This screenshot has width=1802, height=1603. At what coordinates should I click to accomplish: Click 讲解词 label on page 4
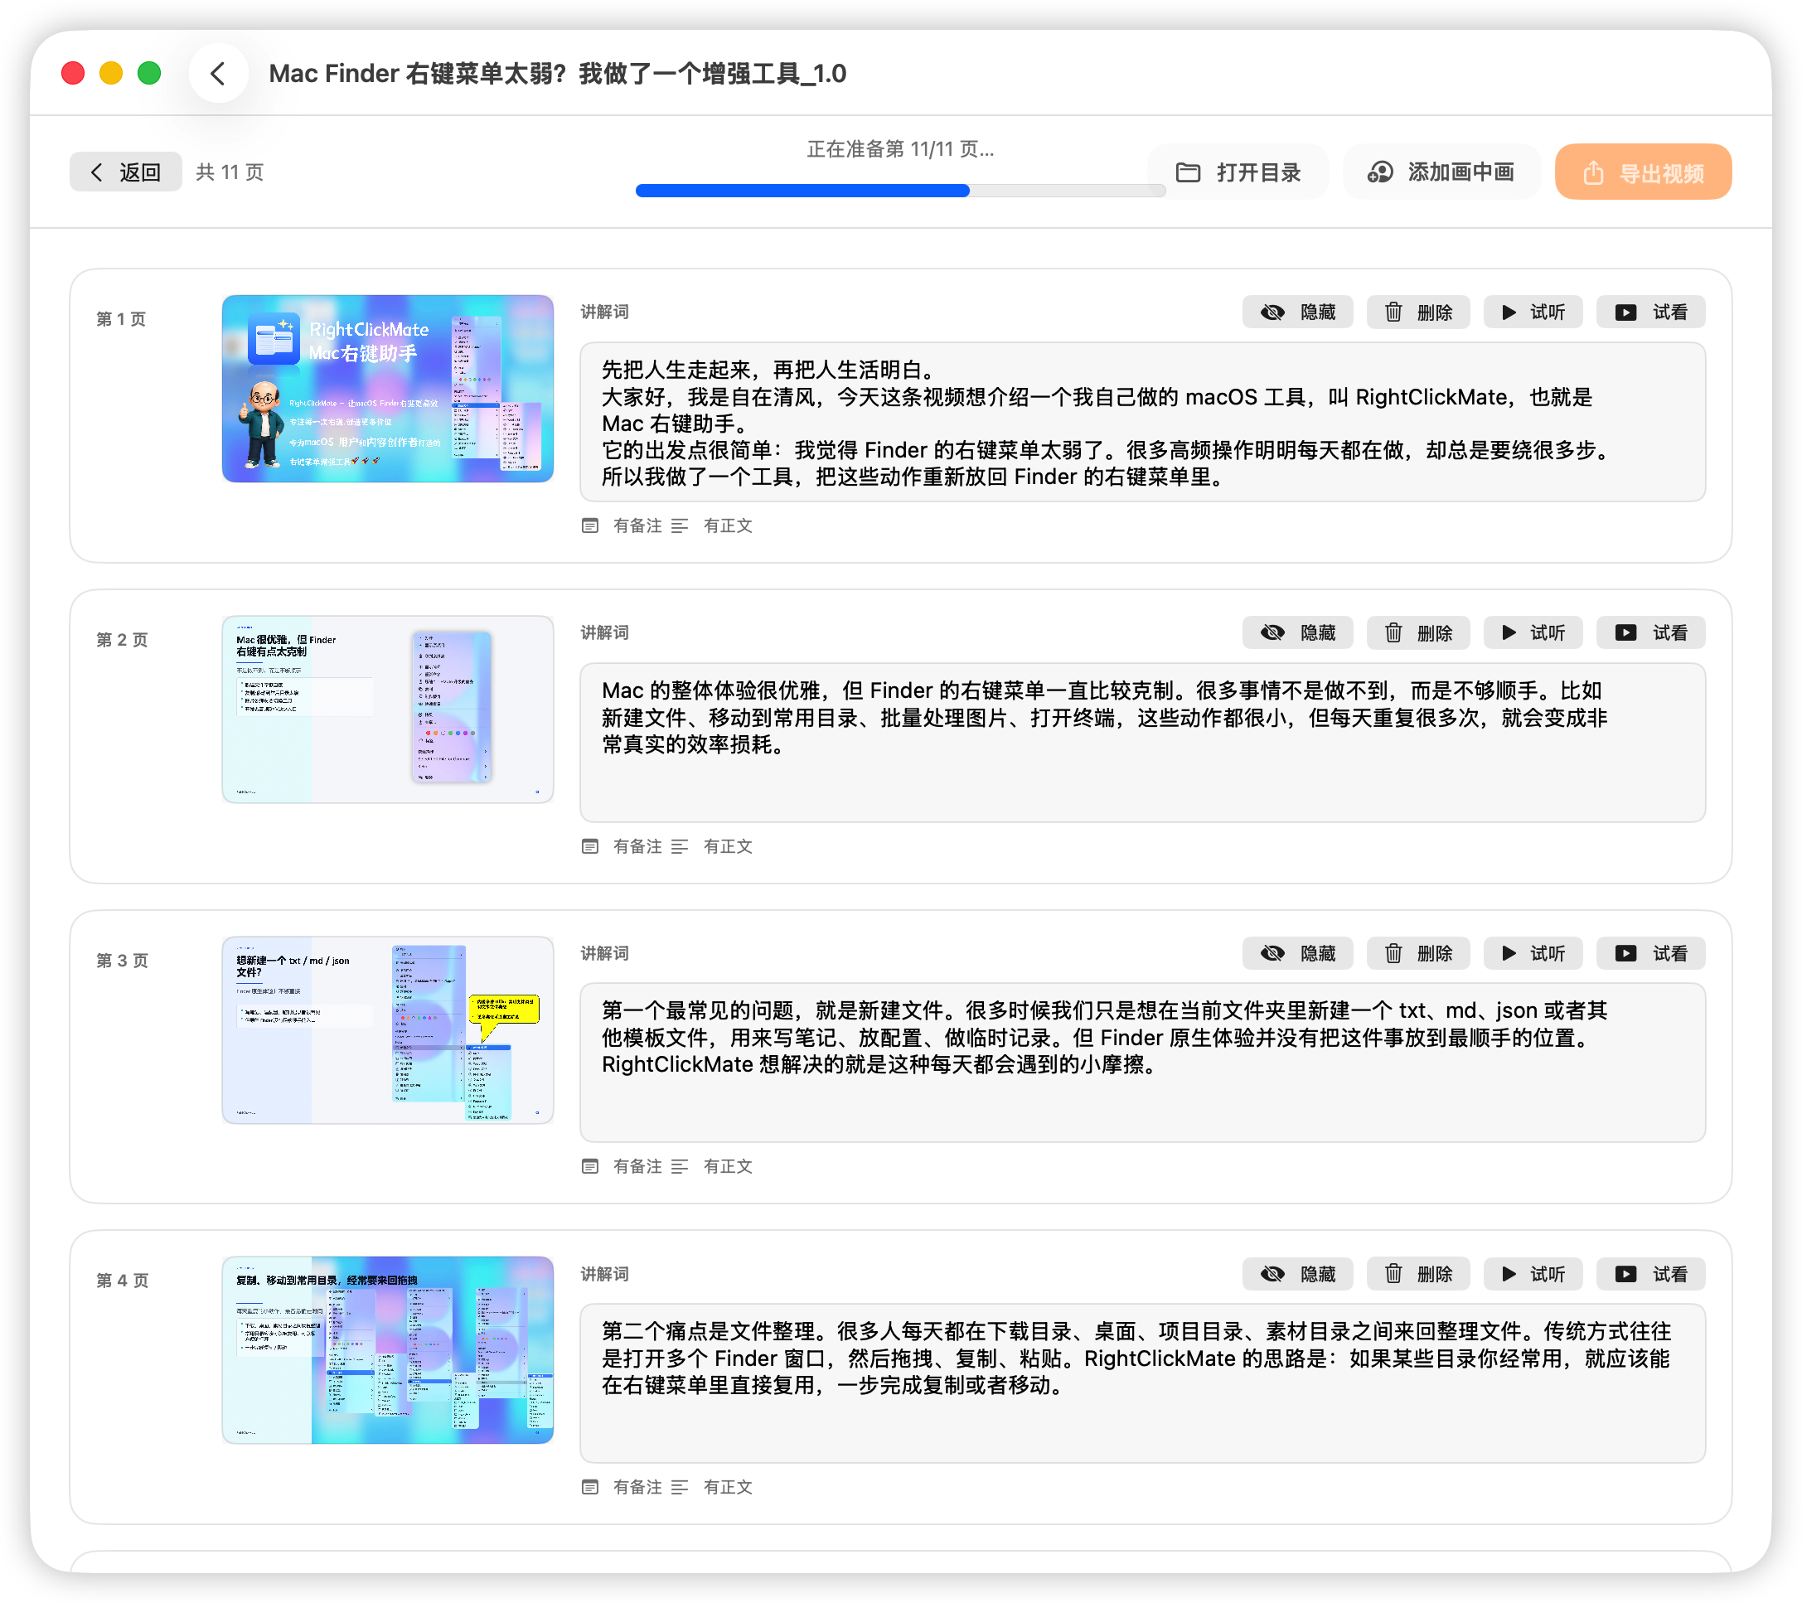[x=605, y=1274]
